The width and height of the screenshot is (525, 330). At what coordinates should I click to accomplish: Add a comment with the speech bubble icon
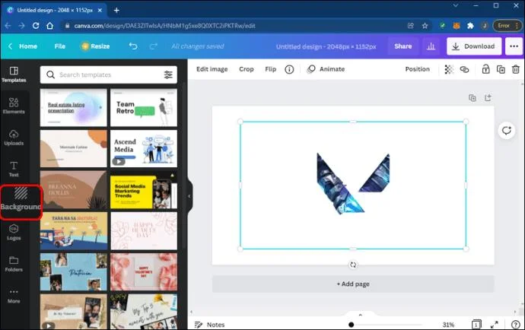[x=506, y=130]
